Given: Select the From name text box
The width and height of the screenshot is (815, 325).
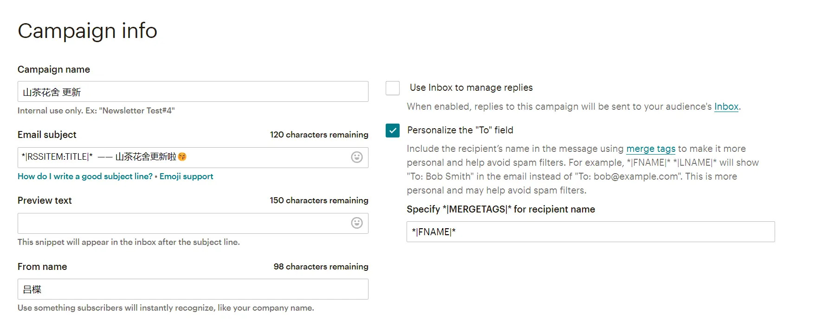Looking at the screenshot, I should [193, 289].
